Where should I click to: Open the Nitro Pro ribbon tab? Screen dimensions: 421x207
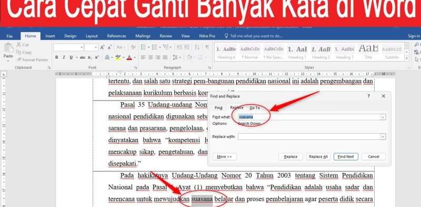click(207, 36)
